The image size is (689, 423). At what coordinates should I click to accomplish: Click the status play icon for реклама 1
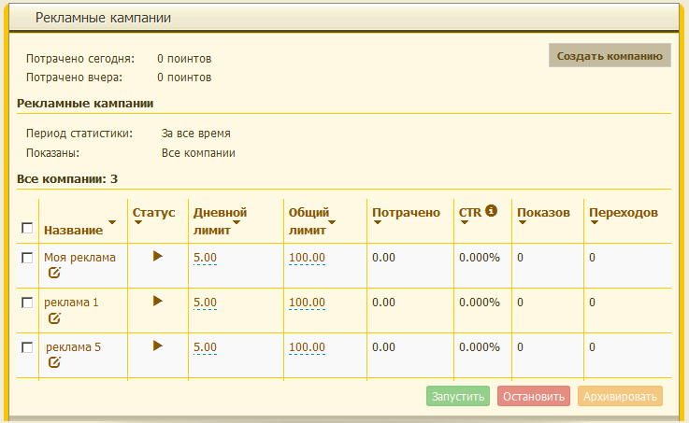point(158,301)
